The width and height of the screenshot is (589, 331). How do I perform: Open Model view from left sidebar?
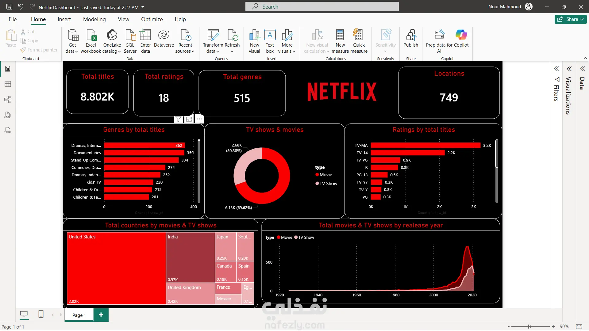pyautogui.click(x=8, y=99)
